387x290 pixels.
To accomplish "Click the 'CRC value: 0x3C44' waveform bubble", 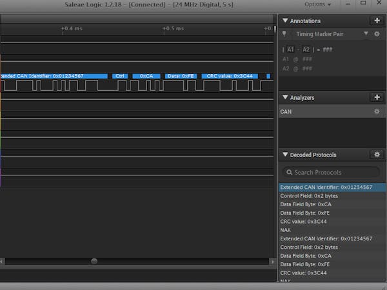I will pyautogui.click(x=230, y=76).
